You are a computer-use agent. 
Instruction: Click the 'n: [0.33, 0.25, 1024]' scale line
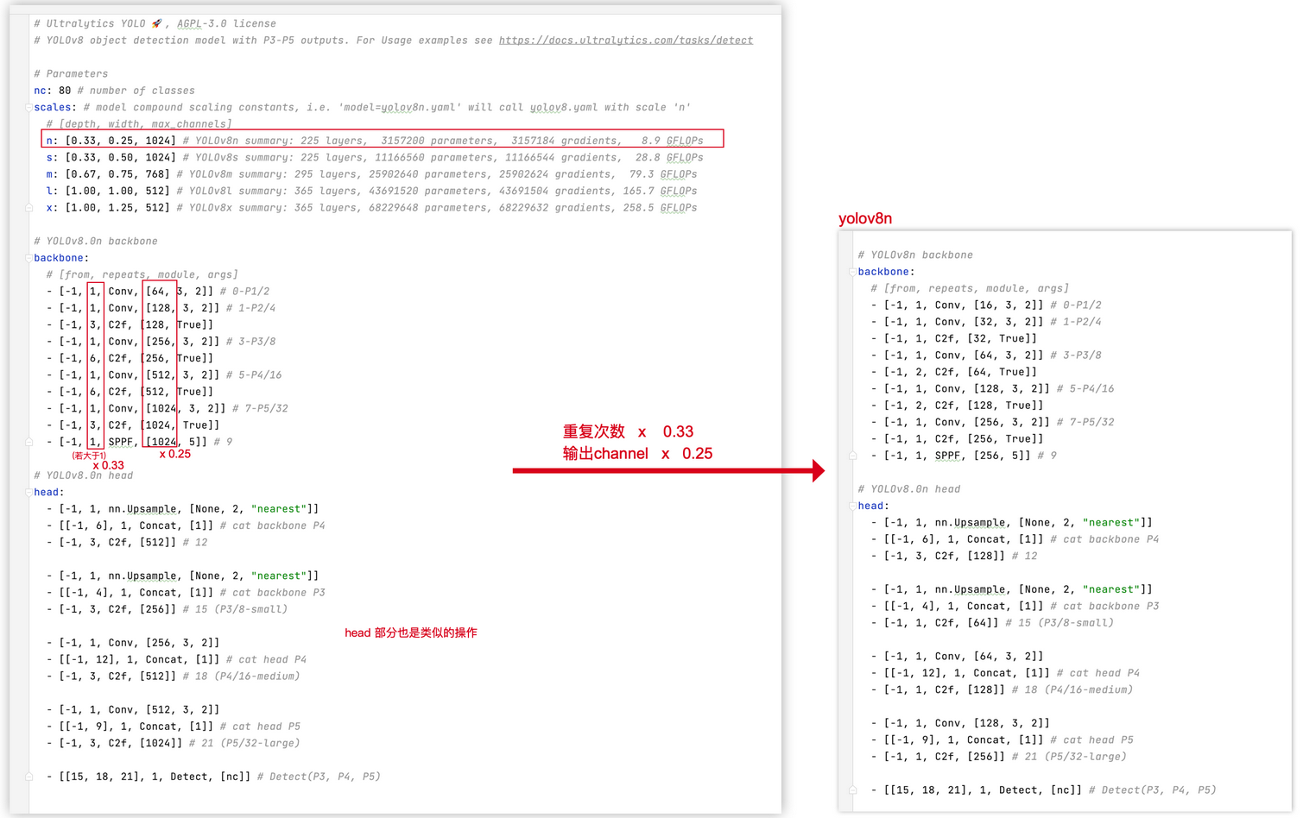pos(374,141)
